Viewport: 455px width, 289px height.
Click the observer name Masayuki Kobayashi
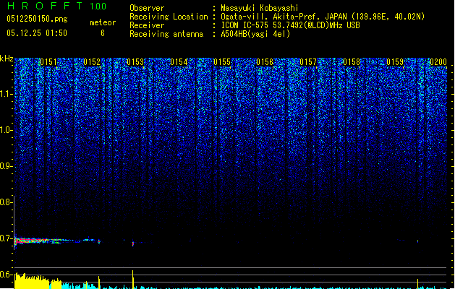click(260, 8)
